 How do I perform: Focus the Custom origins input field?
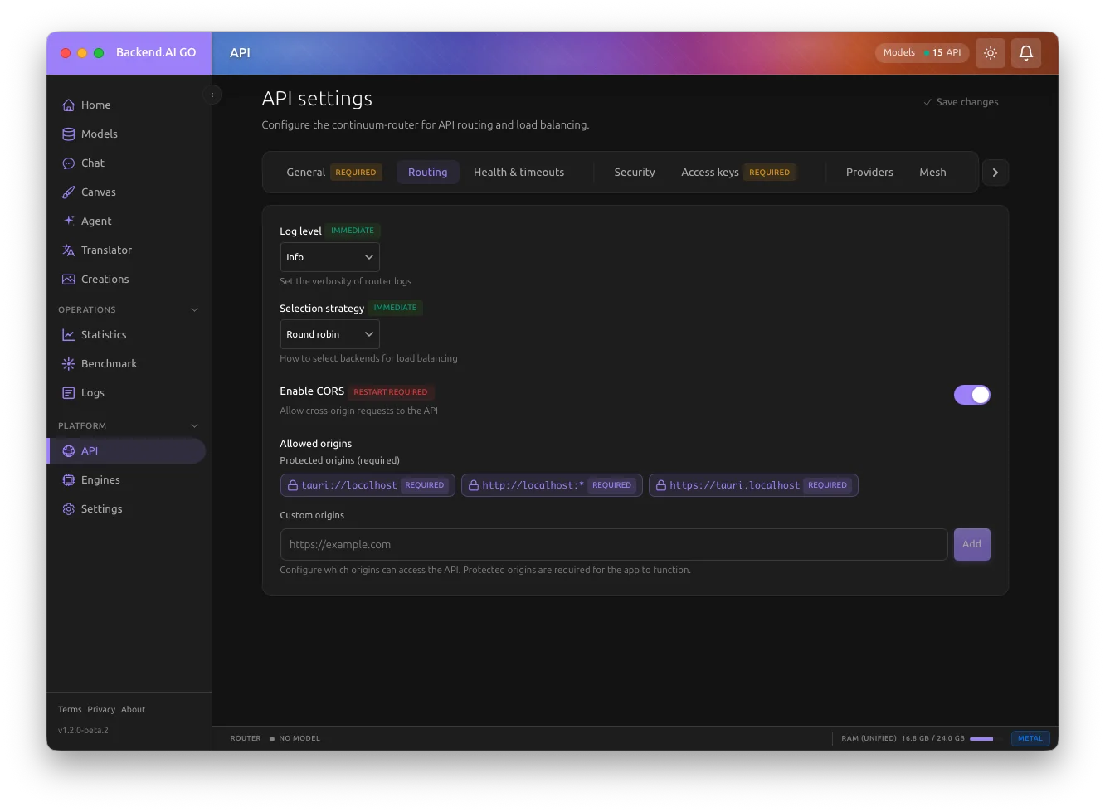click(x=613, y=544)
